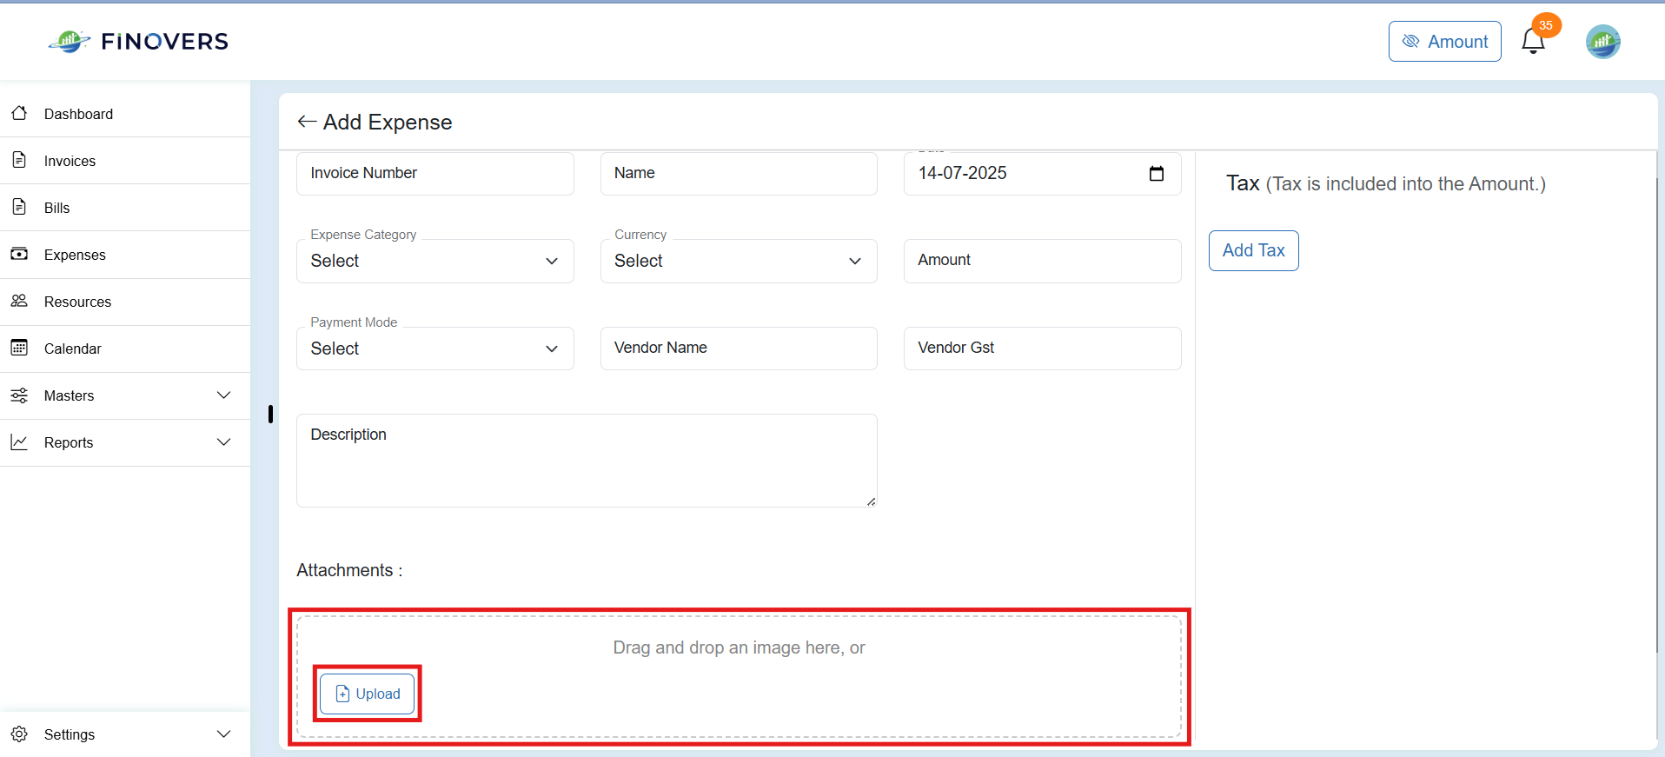Click the Vendor Name input field
This screenshot has height=757, width=1665.
739,349
